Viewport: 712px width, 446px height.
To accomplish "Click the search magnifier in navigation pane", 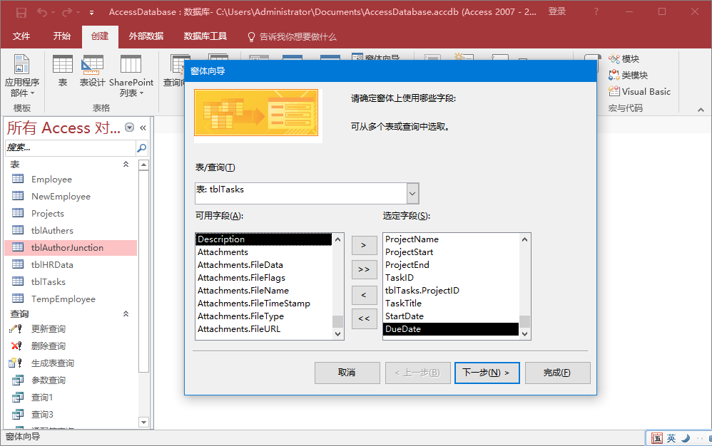I will pyautogui.click(x=141, y=148).
